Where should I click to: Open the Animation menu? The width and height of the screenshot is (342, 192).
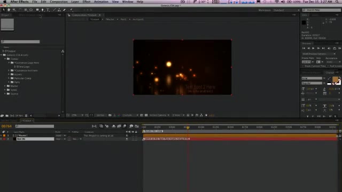pos(101,2)
